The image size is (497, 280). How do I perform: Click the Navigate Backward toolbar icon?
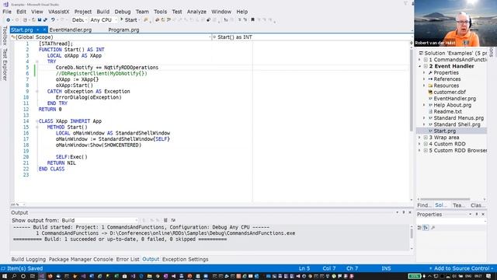(8, 19)
